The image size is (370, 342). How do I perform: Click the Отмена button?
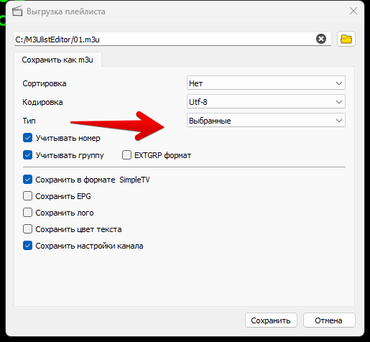(x=329, y=320)
